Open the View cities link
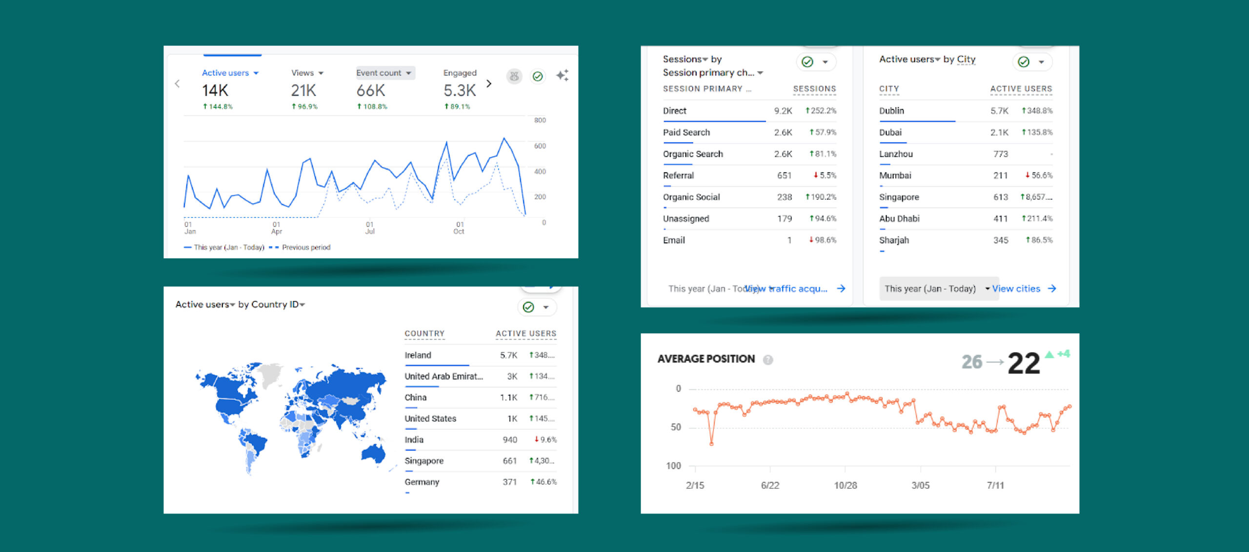This screenshot has height=552, width=1249. tap(1016, 288)
